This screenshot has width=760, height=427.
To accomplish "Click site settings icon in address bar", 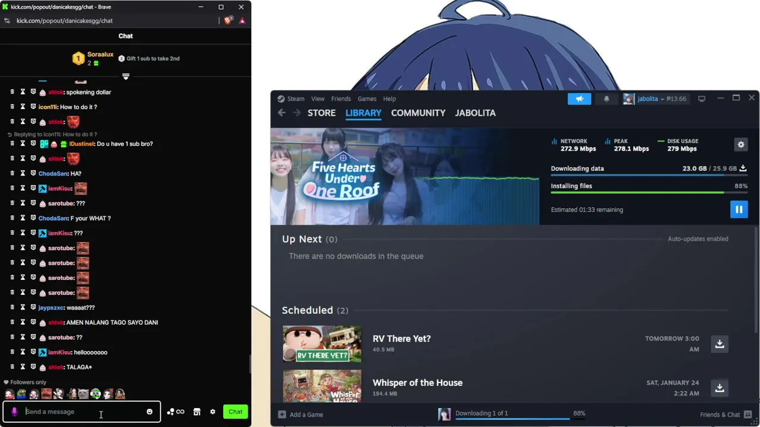I will click(7, 21).
